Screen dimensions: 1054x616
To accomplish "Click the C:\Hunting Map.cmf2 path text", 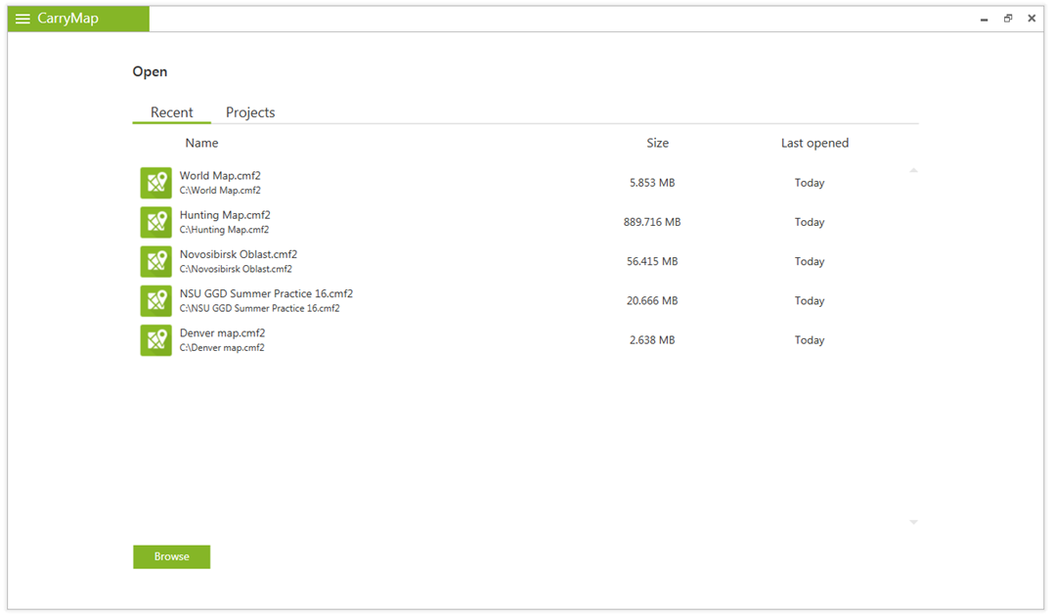I will pyautogui.click(x=224, y=230).
